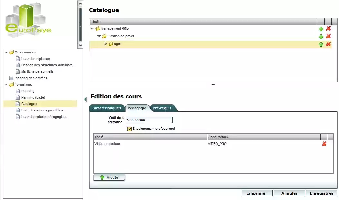Viewport: 339px width, 200px height.
Task: Collapse the Management R&D tree node
Action: pyautogui.click(x=93, y=28)
